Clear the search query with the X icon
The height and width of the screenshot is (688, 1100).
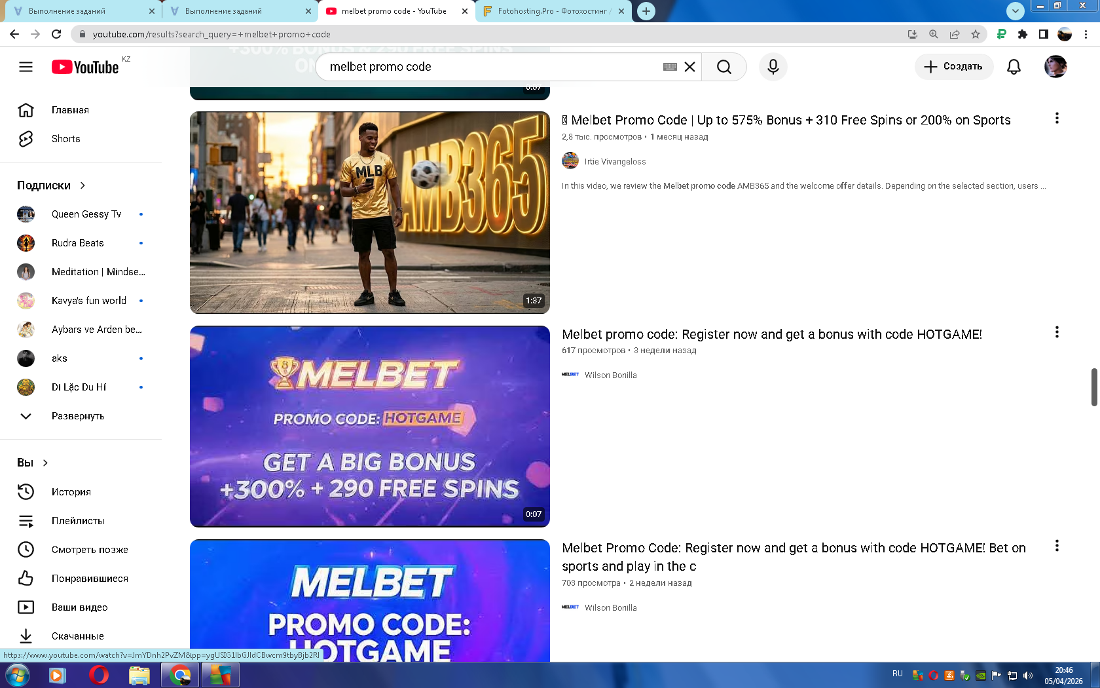click(689, 67)
